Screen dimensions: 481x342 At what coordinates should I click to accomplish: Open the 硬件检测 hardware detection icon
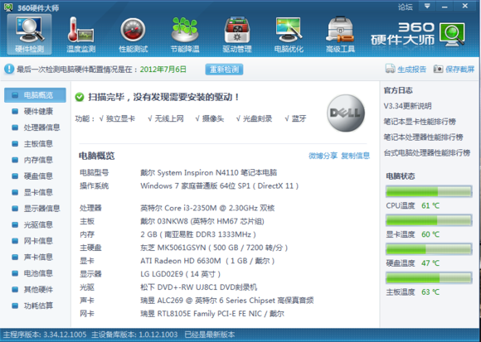coord(30,34)
